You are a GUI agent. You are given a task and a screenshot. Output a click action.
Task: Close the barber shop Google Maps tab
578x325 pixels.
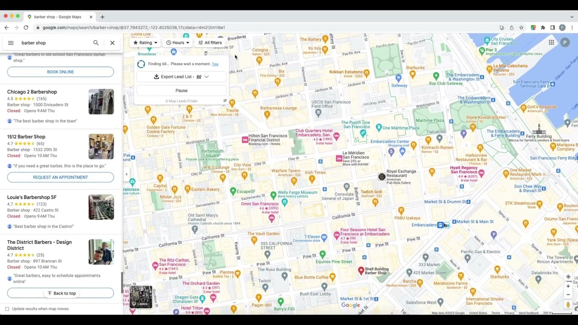point(91,17)
